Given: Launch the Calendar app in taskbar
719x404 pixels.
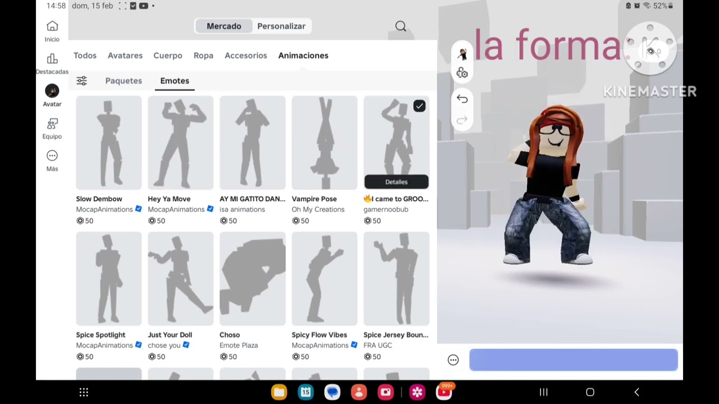Looking at the screenshot, I should [x=306, y=392].
